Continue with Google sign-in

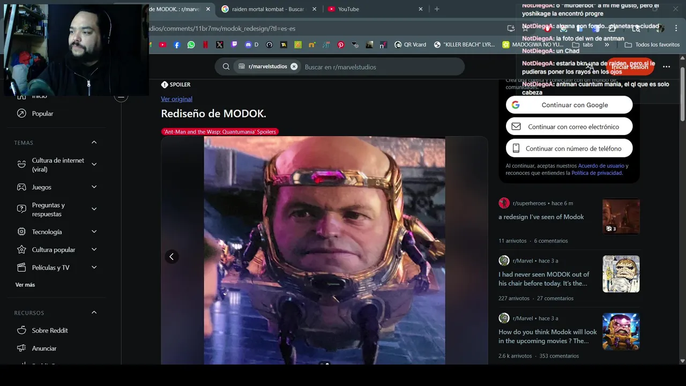click(x=569, y=105)
